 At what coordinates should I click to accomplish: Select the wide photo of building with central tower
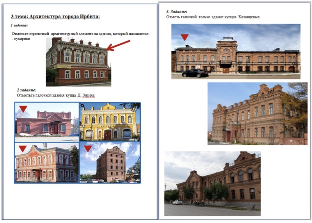coord(236,52)
